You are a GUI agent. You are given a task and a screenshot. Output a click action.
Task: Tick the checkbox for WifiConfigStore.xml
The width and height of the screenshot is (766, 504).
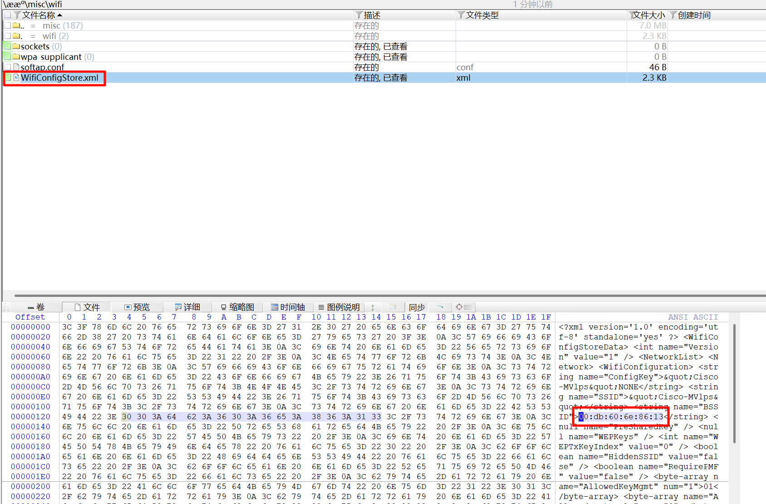pos(8,78)
